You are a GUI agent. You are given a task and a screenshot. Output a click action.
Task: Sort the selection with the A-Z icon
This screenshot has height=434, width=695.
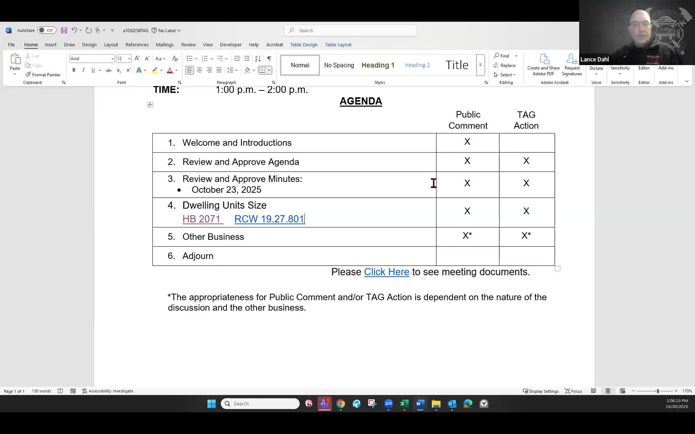(x=258, y=59)
